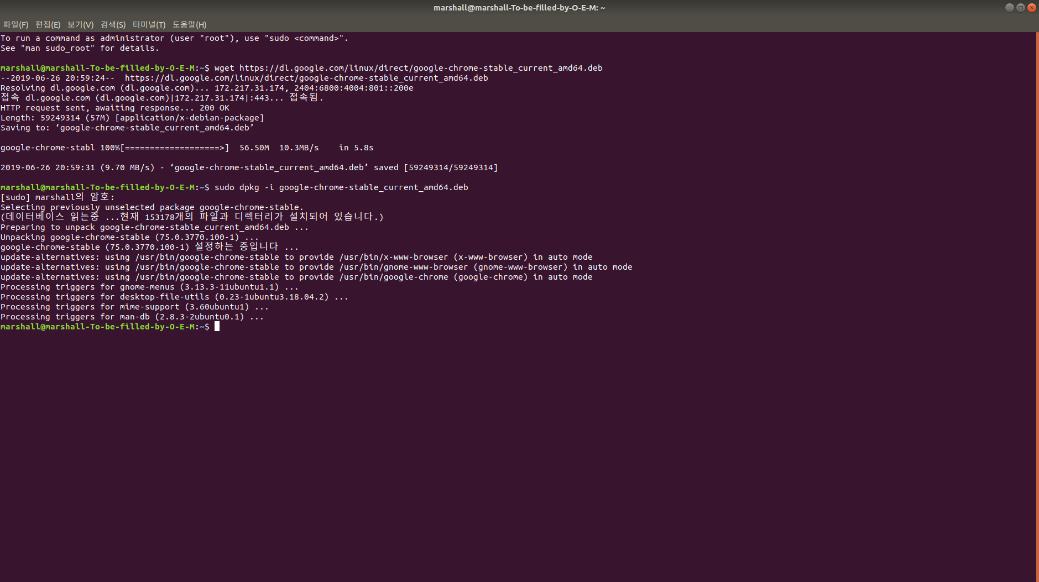1039x582 pixels.
Task: Minimize the terminal window
Action: 1009,8
